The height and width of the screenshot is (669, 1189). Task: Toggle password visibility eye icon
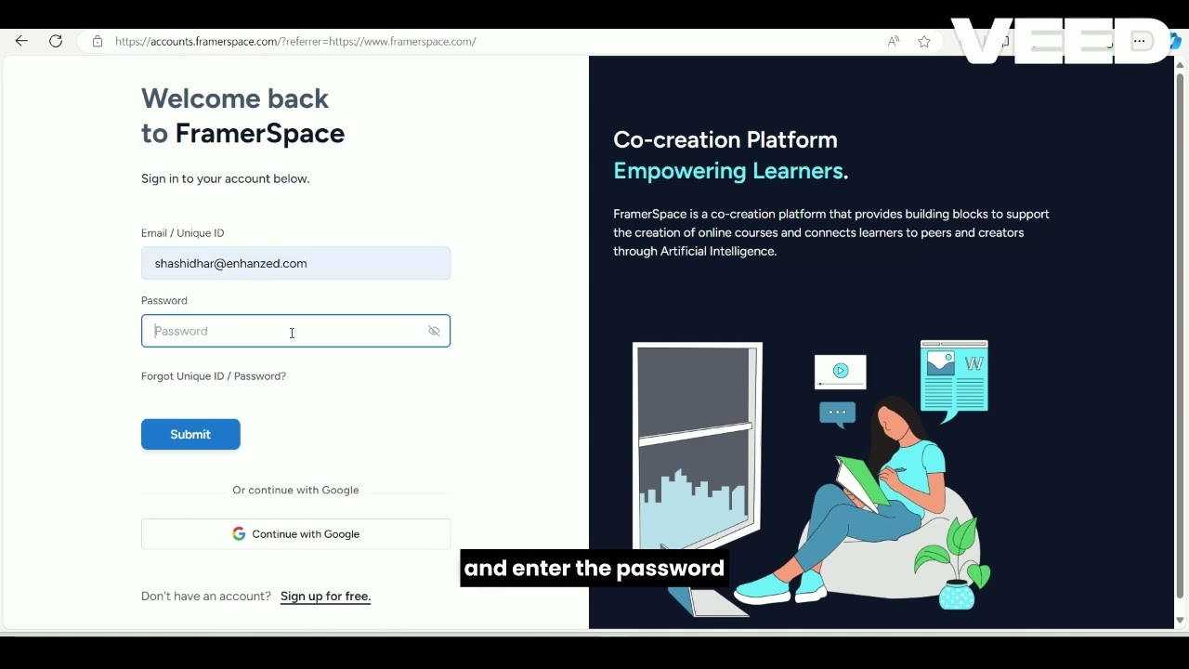434,331
